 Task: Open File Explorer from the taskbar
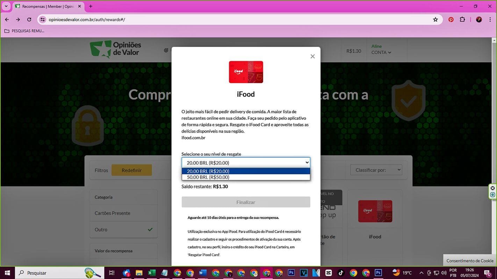(x=139, y=273)
